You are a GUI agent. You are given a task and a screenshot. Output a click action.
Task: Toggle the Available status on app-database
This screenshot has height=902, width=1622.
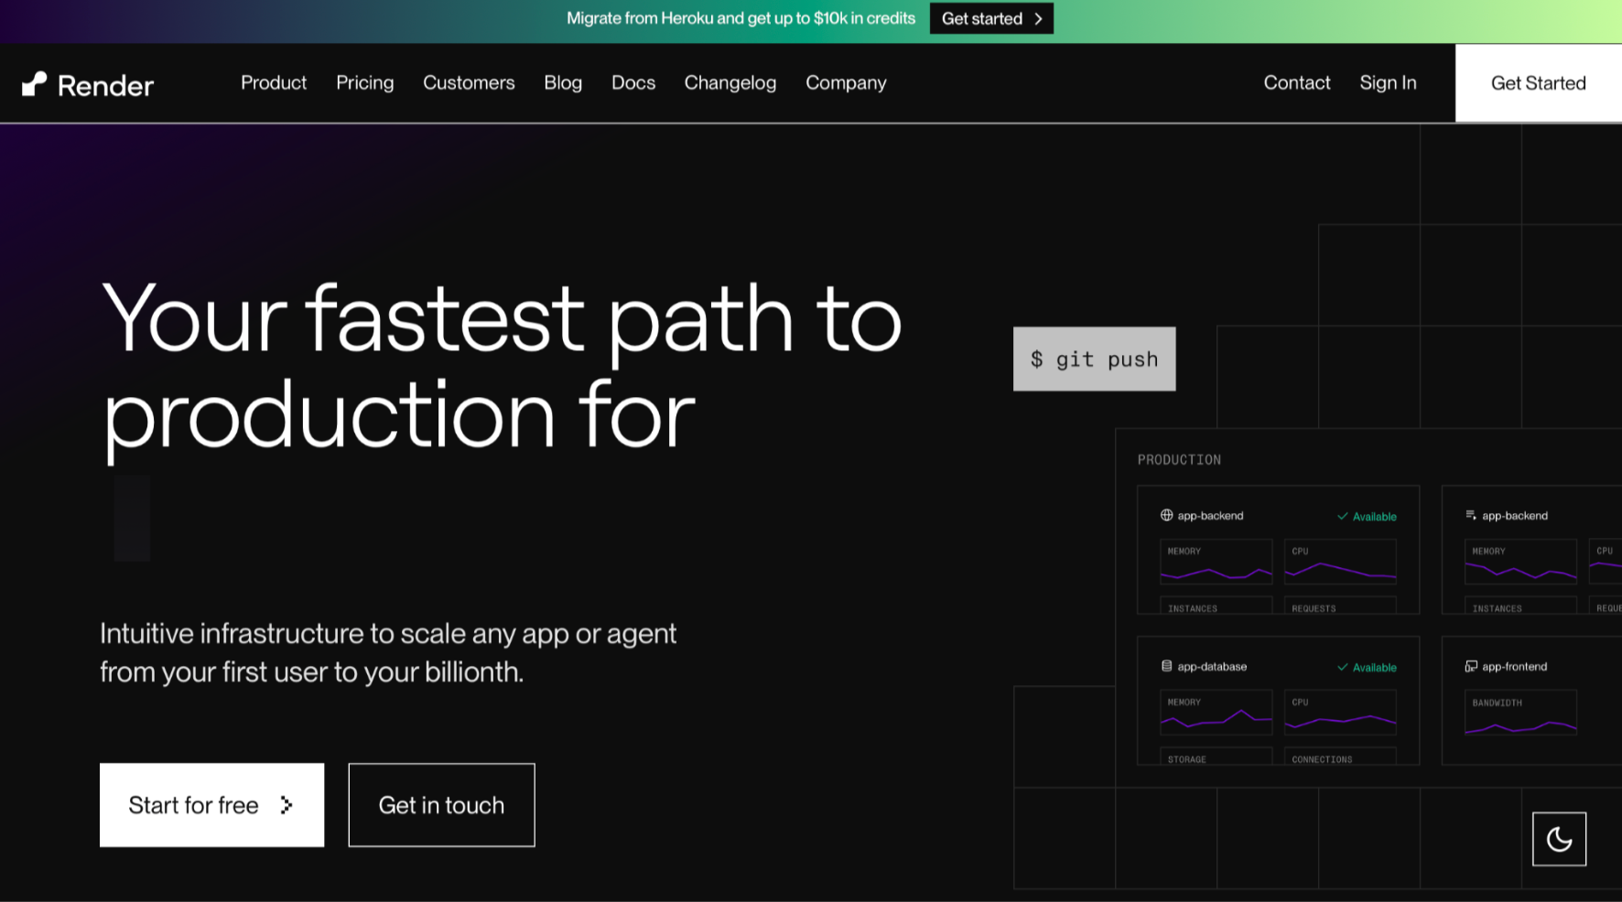point(1367,667)
